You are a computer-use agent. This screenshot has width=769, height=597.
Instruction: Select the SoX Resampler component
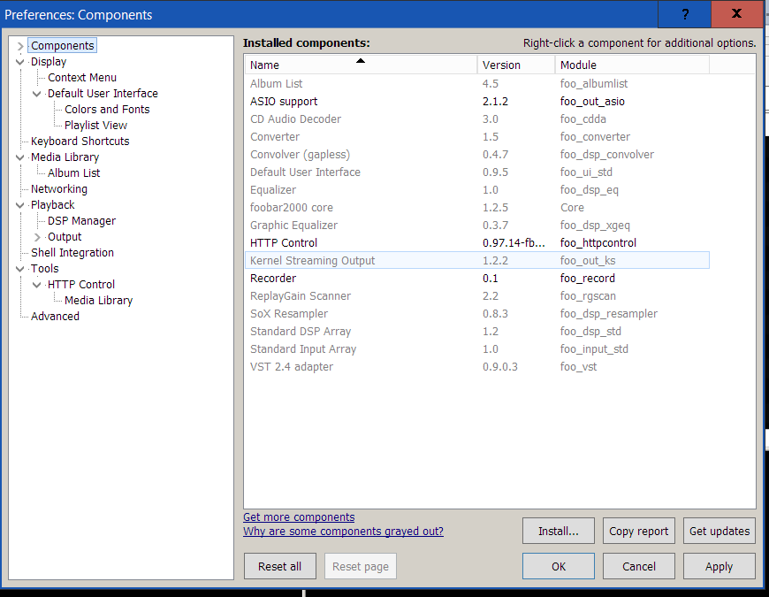477,313
